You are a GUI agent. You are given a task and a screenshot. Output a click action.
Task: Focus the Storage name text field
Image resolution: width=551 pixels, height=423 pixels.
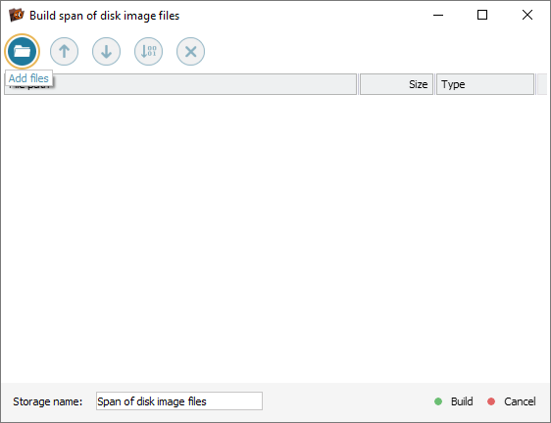(179, 400)
